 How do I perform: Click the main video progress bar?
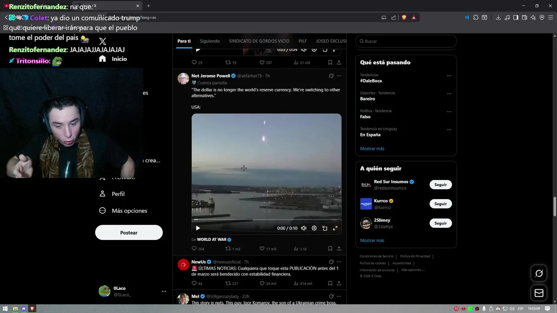click(x=266, y=220)
